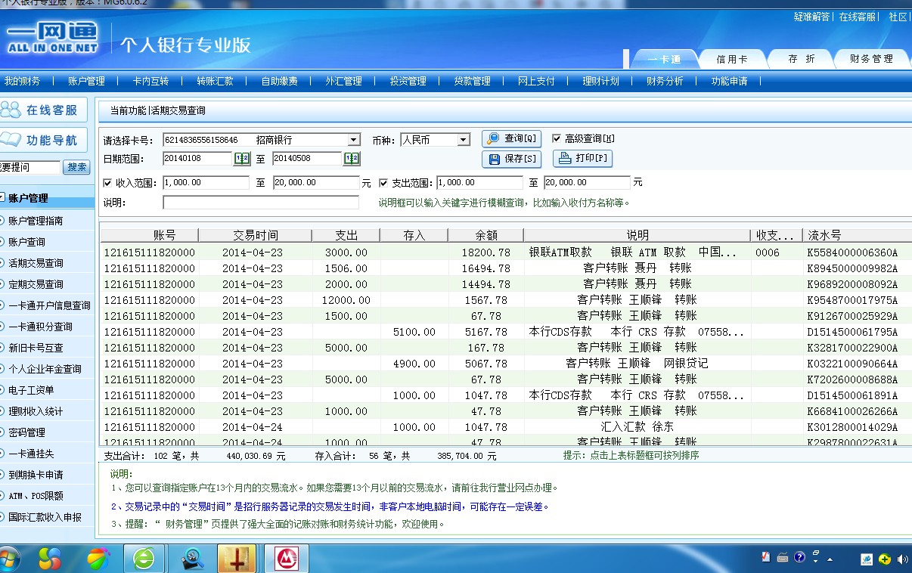Open the 币种 currency dropdown

point(464,140)
